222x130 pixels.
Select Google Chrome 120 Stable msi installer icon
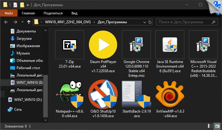[136, 45]
